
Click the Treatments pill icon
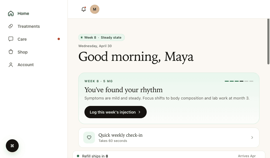click(x=11, y=26)
